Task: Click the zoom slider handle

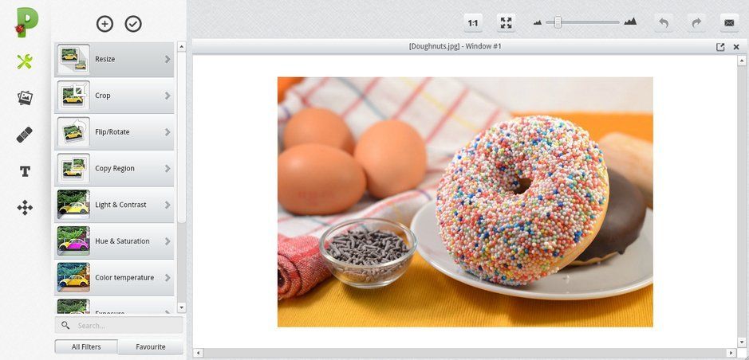Action: [558, 22]
